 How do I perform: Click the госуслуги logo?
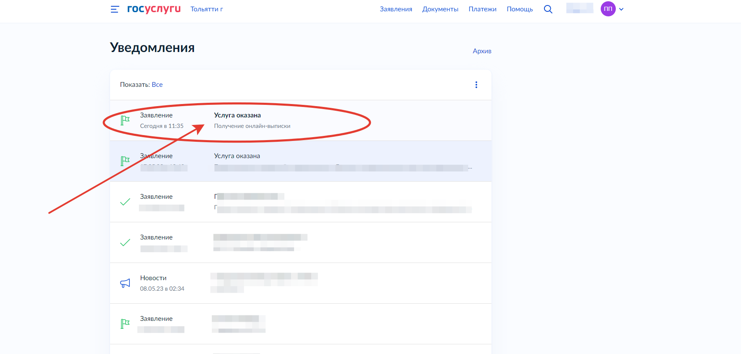pos(154,9)
